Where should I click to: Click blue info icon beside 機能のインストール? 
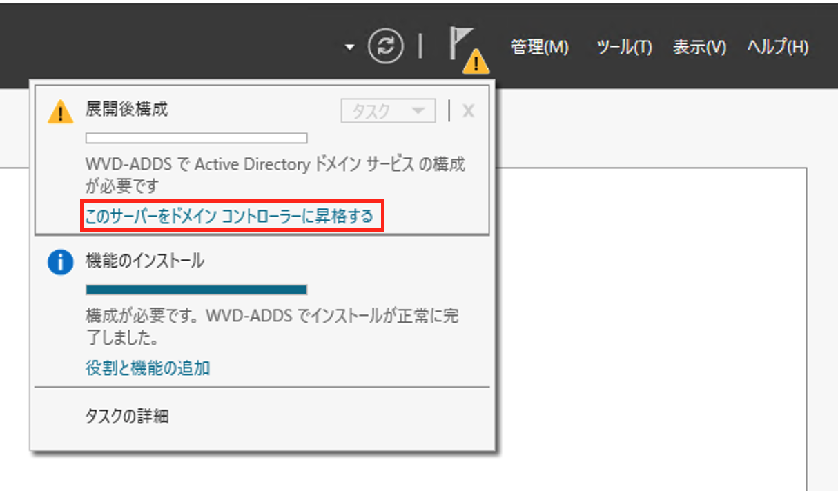61,262
